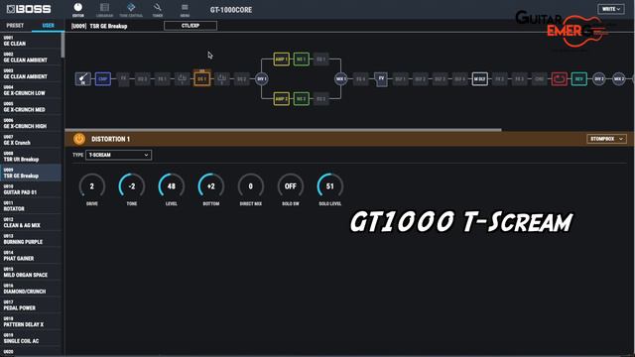The width and height of the screenshot is (635, 357).
Task: Select patch U013 BURNING PURPLE
Action: [31, 239]
